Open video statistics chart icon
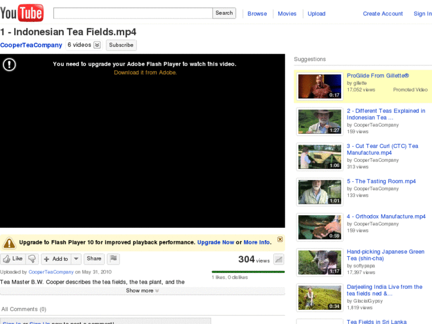Screen dimensions: 432x324 278,259
